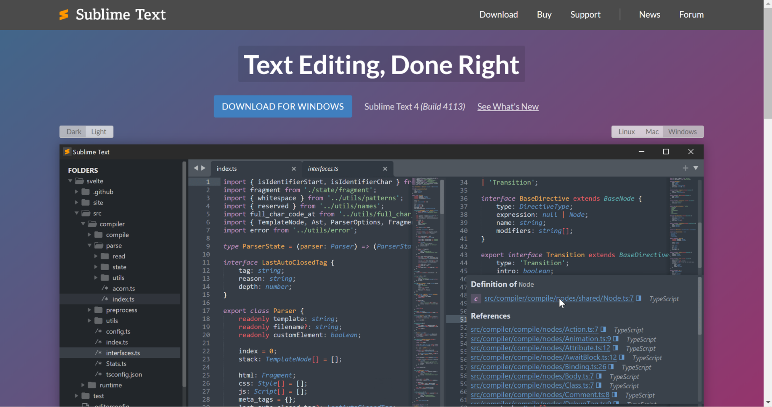
Task: Open the See What's New link
Action: 508,107
